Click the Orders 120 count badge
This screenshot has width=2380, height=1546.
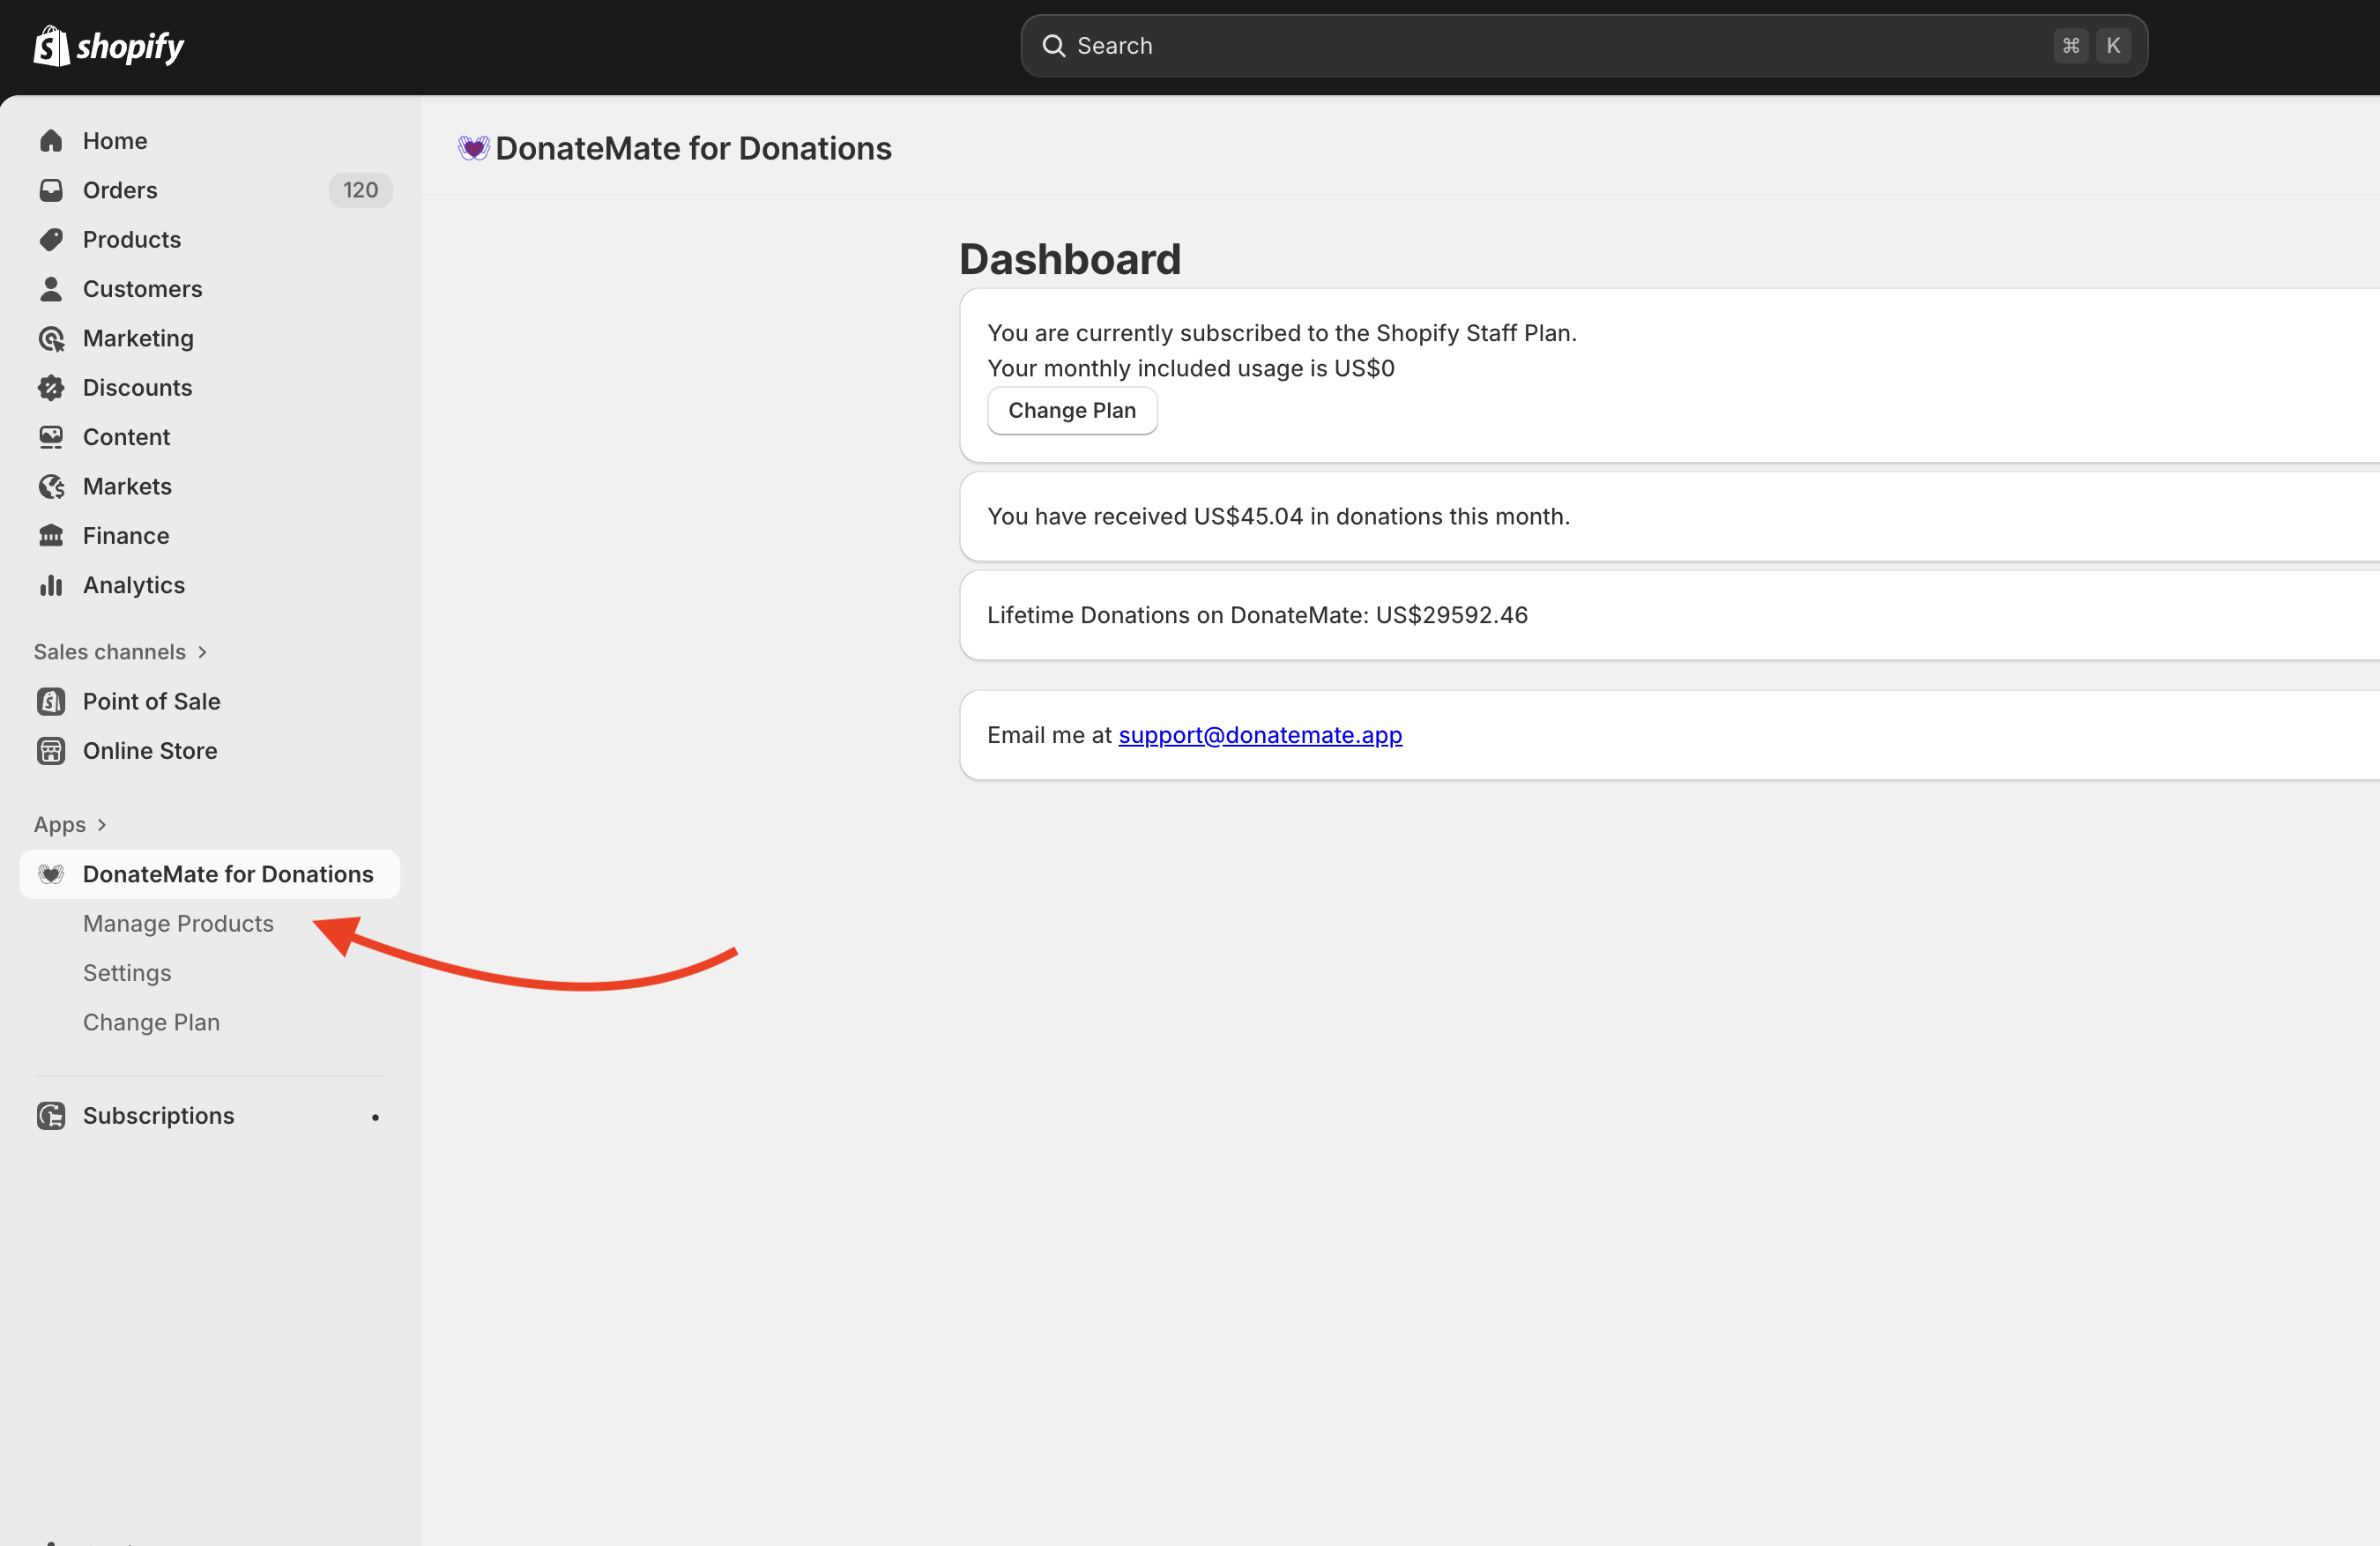click(x=360, y=190)
